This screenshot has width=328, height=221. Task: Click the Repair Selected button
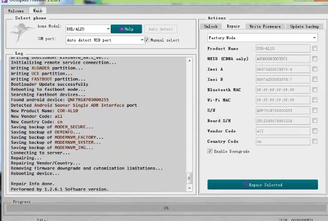pyautogui.click(x=262, y=184)
